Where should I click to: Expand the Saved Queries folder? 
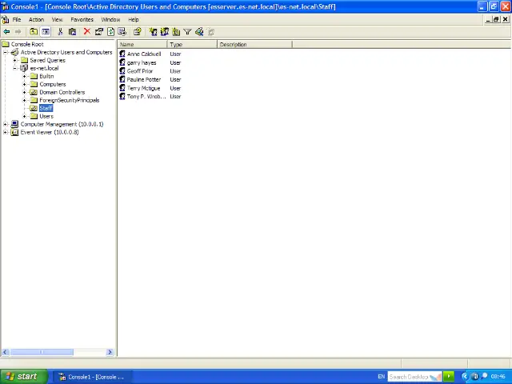(x=15, y=60)
